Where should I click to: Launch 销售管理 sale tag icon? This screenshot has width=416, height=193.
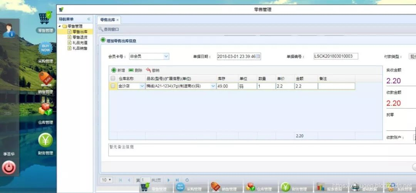[x=45, y=79]
